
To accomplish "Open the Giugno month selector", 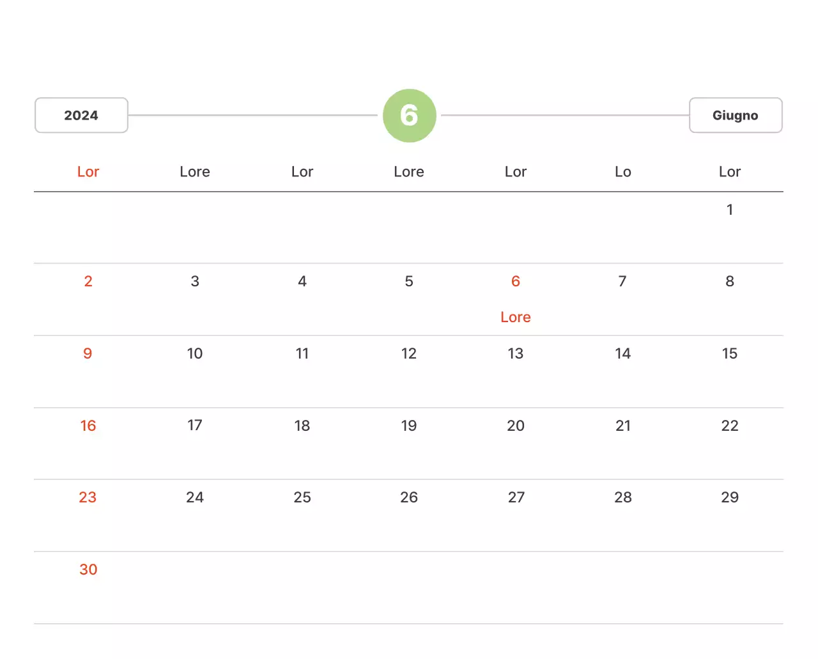I will [x=735, y=116].
